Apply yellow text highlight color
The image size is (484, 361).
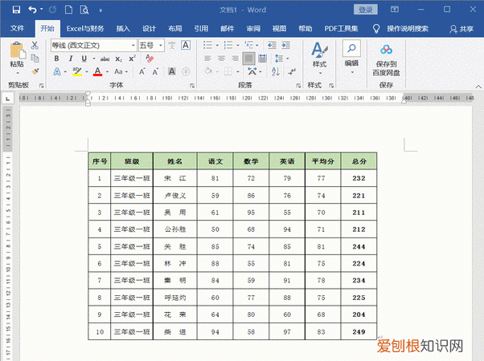point(77,71)
